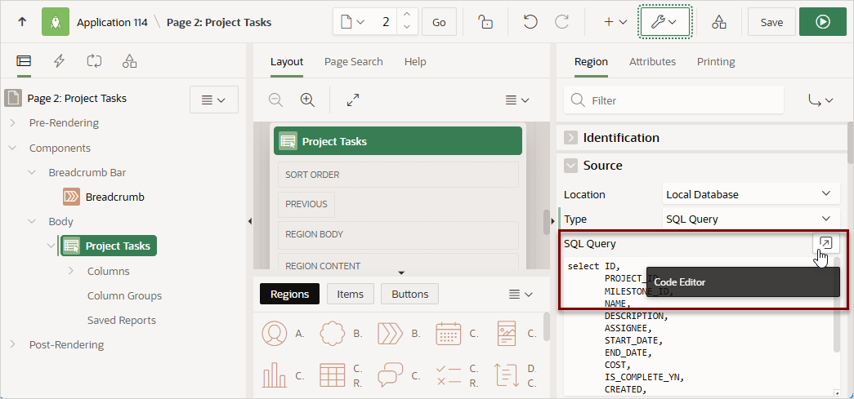
Task: Undo the last change
Action: click(530, 22)
